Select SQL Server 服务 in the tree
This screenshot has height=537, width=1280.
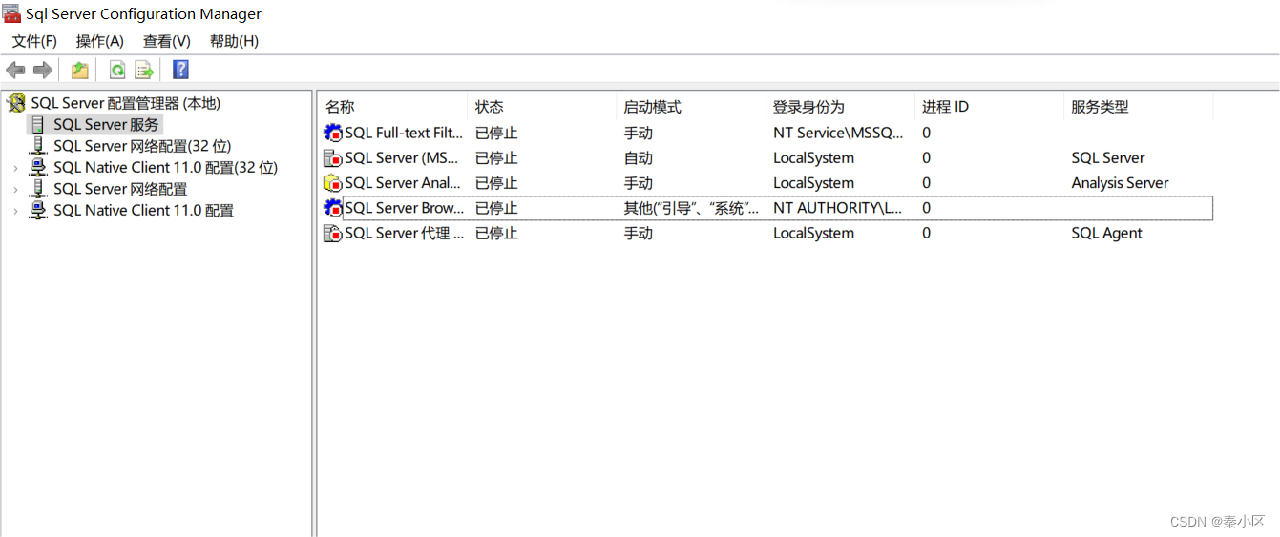[106, 125]
